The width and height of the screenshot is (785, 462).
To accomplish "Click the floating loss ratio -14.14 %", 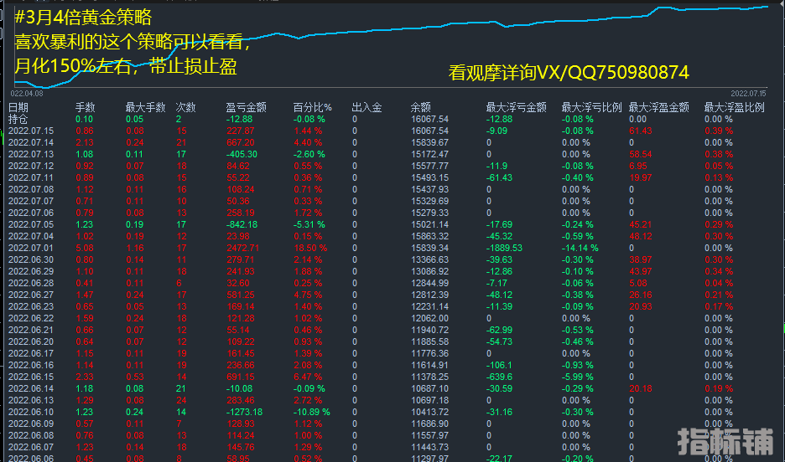I will pos(580,249).
